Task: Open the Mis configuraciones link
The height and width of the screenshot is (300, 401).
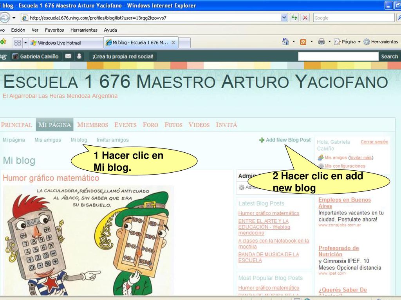Action: tap(345, 166)
